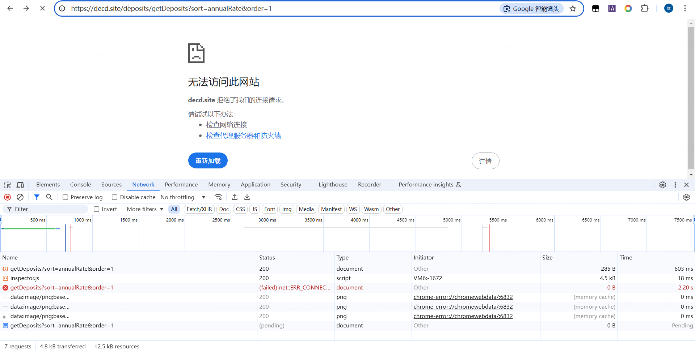The height and width of the screenshot is (352, 695).
Task: Filter by Media requests
Action: click(x=306, y=209)
